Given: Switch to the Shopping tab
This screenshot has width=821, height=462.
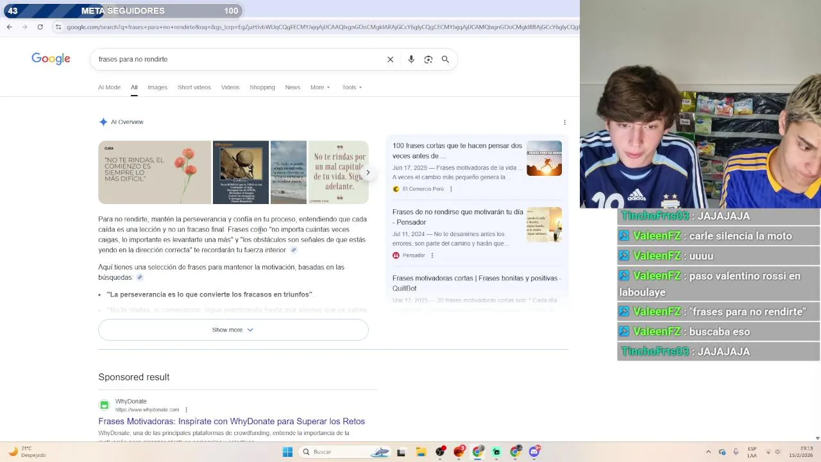Looking at the screenshot, I should click(262, 87).
